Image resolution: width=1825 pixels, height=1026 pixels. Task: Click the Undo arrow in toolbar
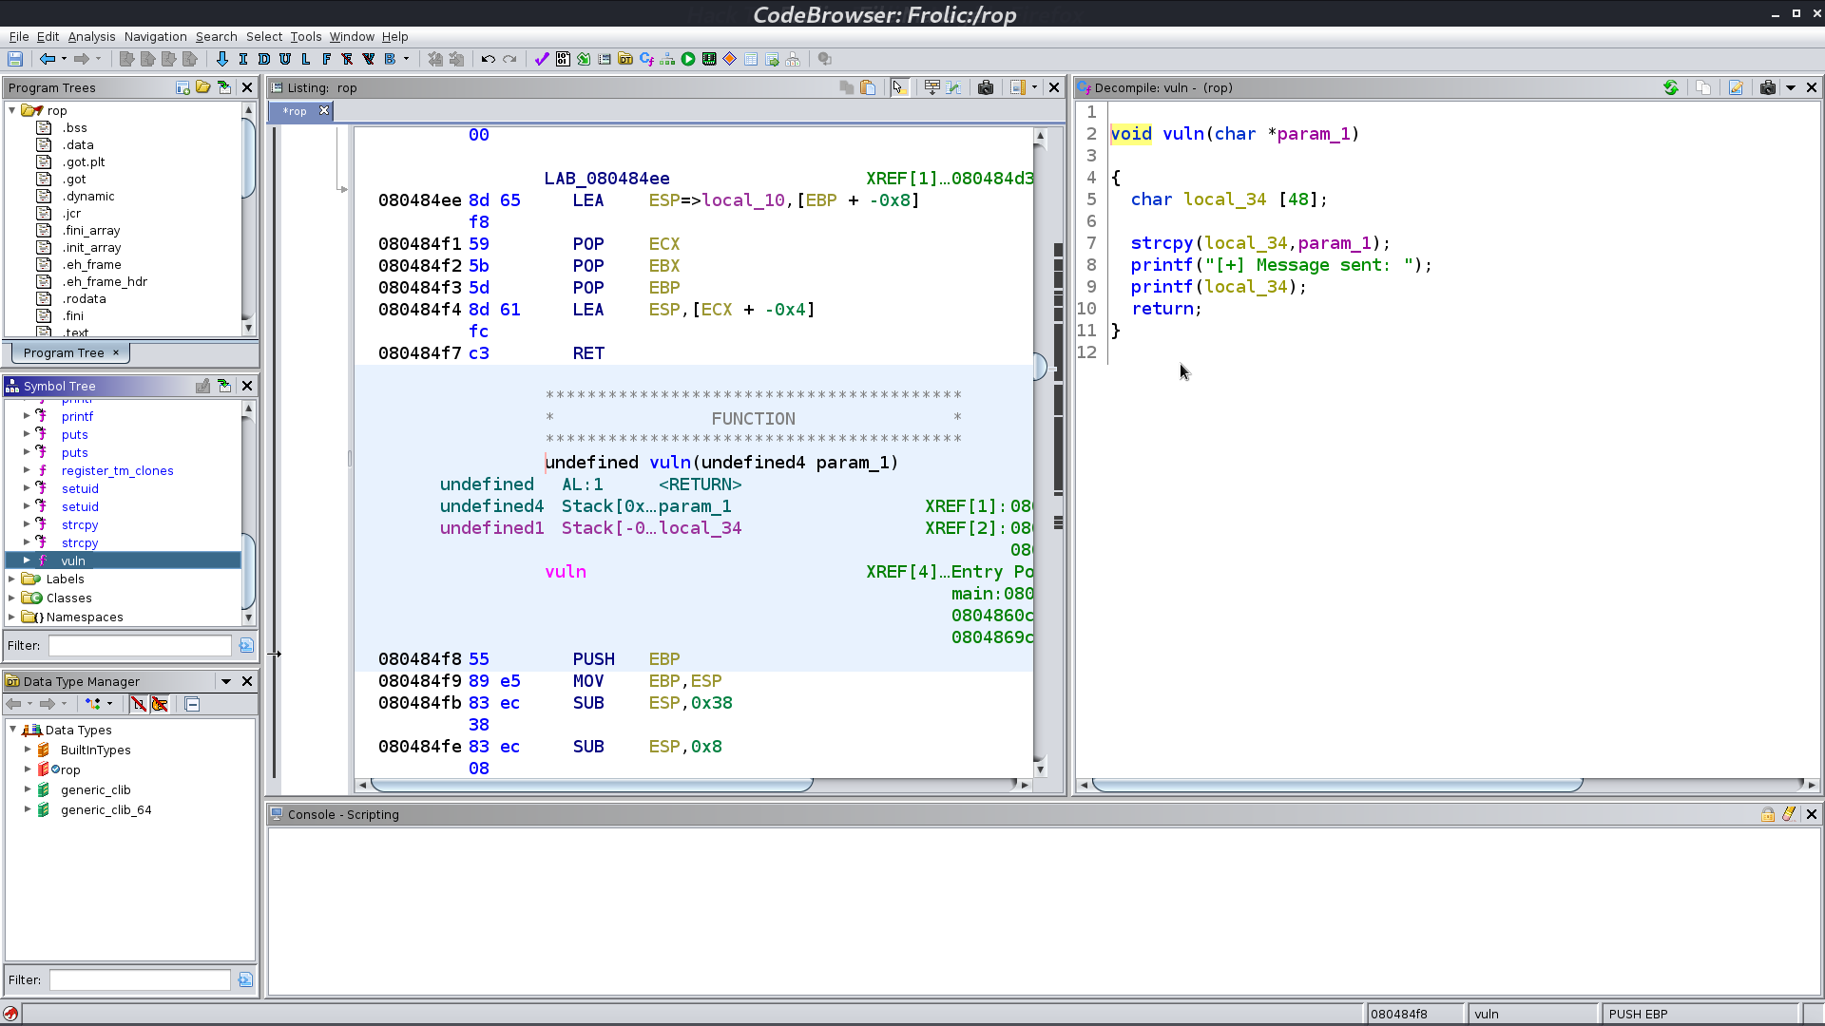coord(488,59)
